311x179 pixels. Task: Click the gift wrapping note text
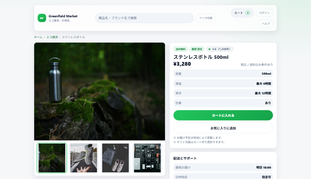pyautogui.click(x=199, y=142)
